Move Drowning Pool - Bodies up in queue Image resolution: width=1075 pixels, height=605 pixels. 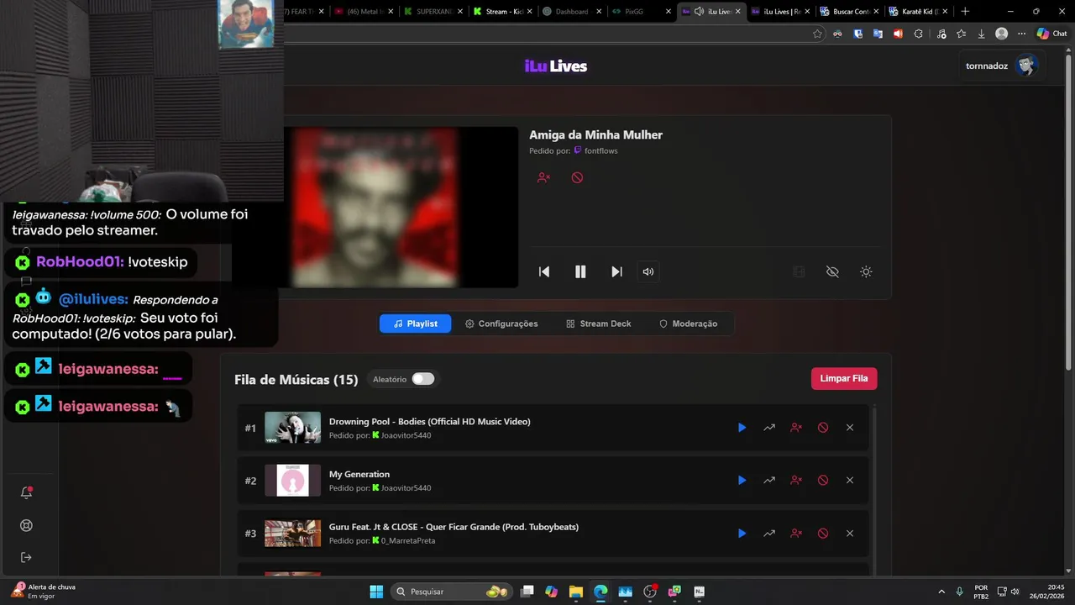coord(768,428)
